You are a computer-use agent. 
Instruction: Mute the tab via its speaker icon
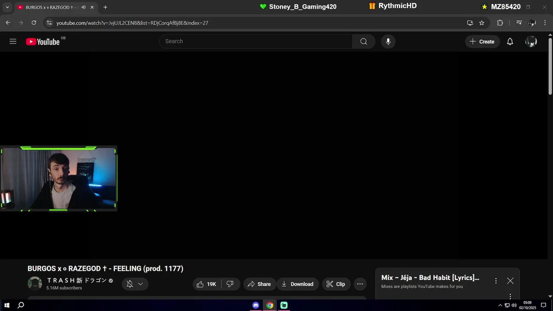(83, 7)
